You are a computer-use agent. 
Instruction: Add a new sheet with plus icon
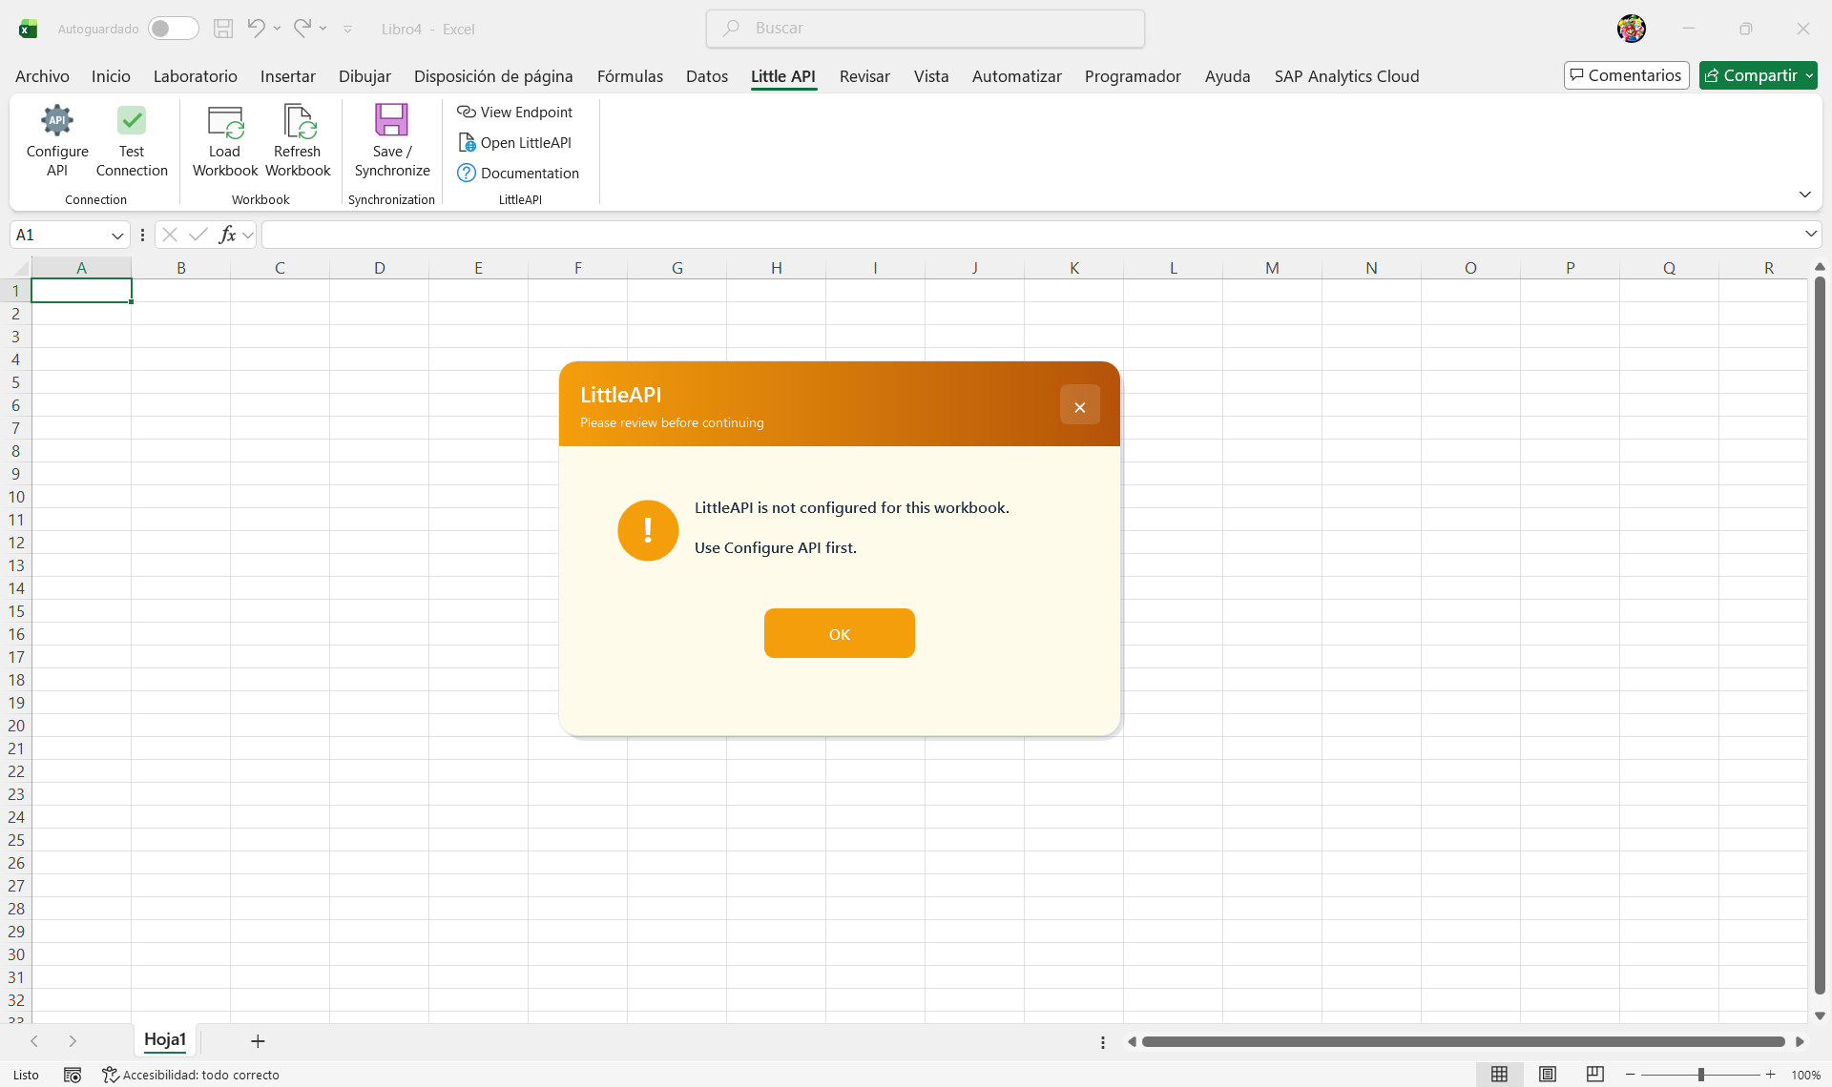258,1041
